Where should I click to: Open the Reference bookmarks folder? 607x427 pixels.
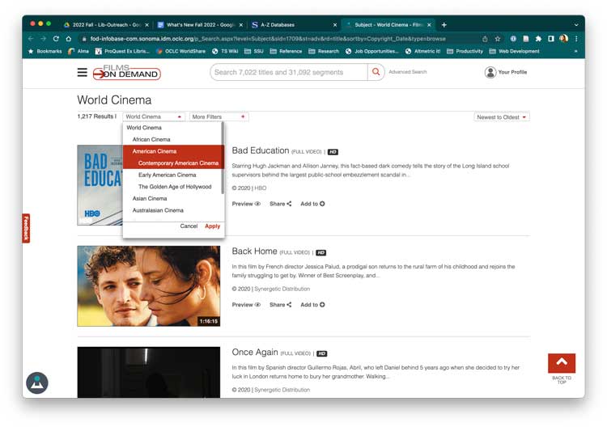point(286,51)
